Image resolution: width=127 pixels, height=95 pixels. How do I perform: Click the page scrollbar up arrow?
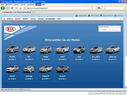pos(126,15)
